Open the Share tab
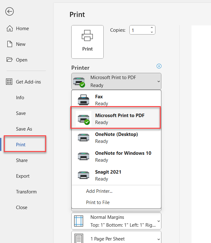 click(x=22, y=160)
